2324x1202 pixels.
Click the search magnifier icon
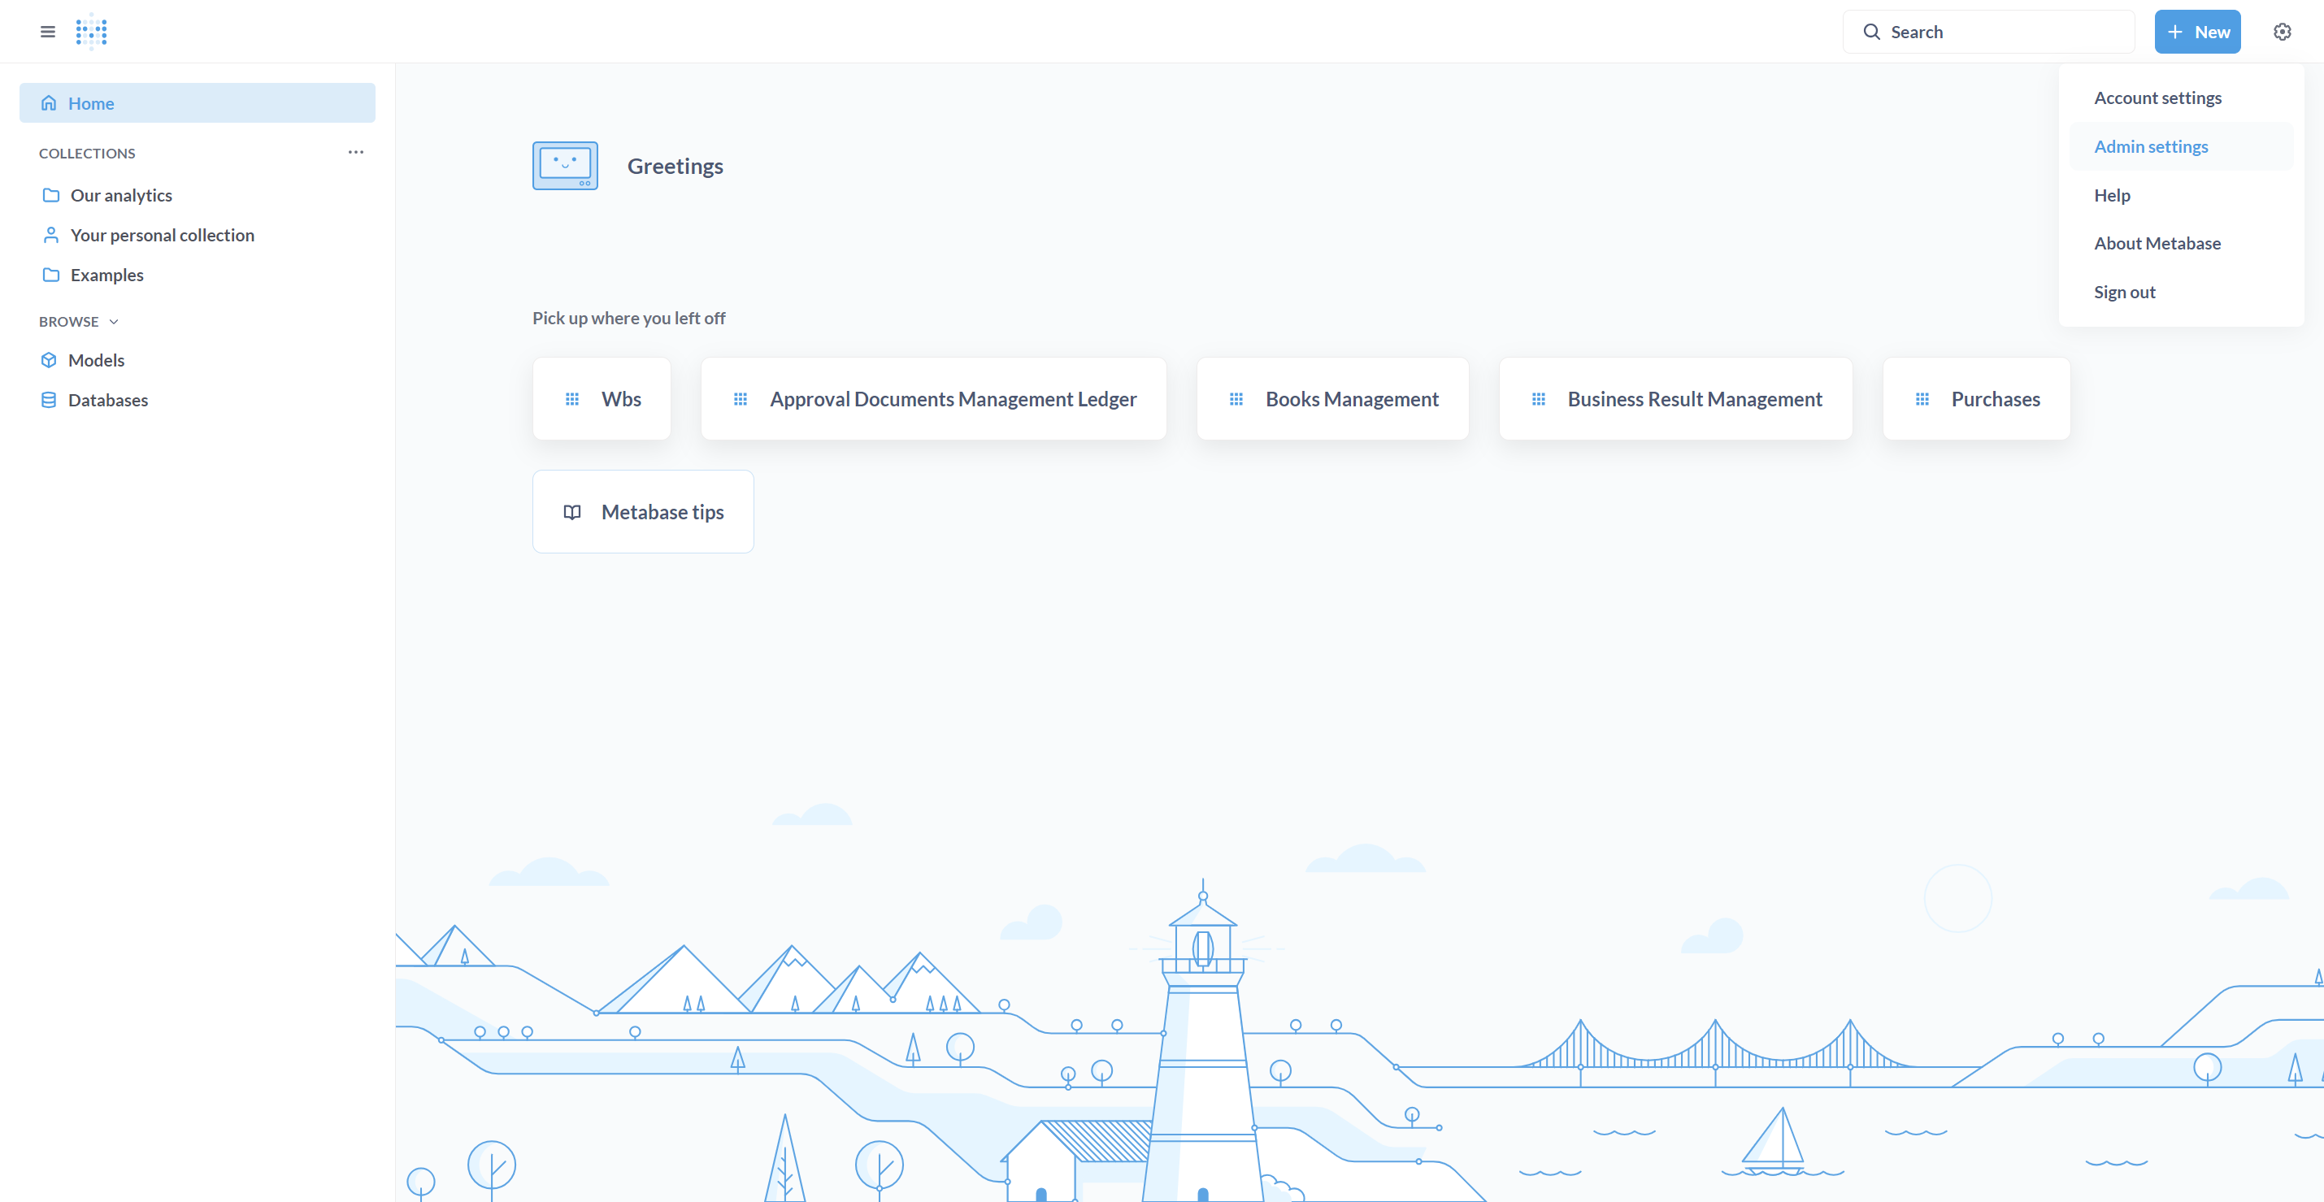[1872, 32]
